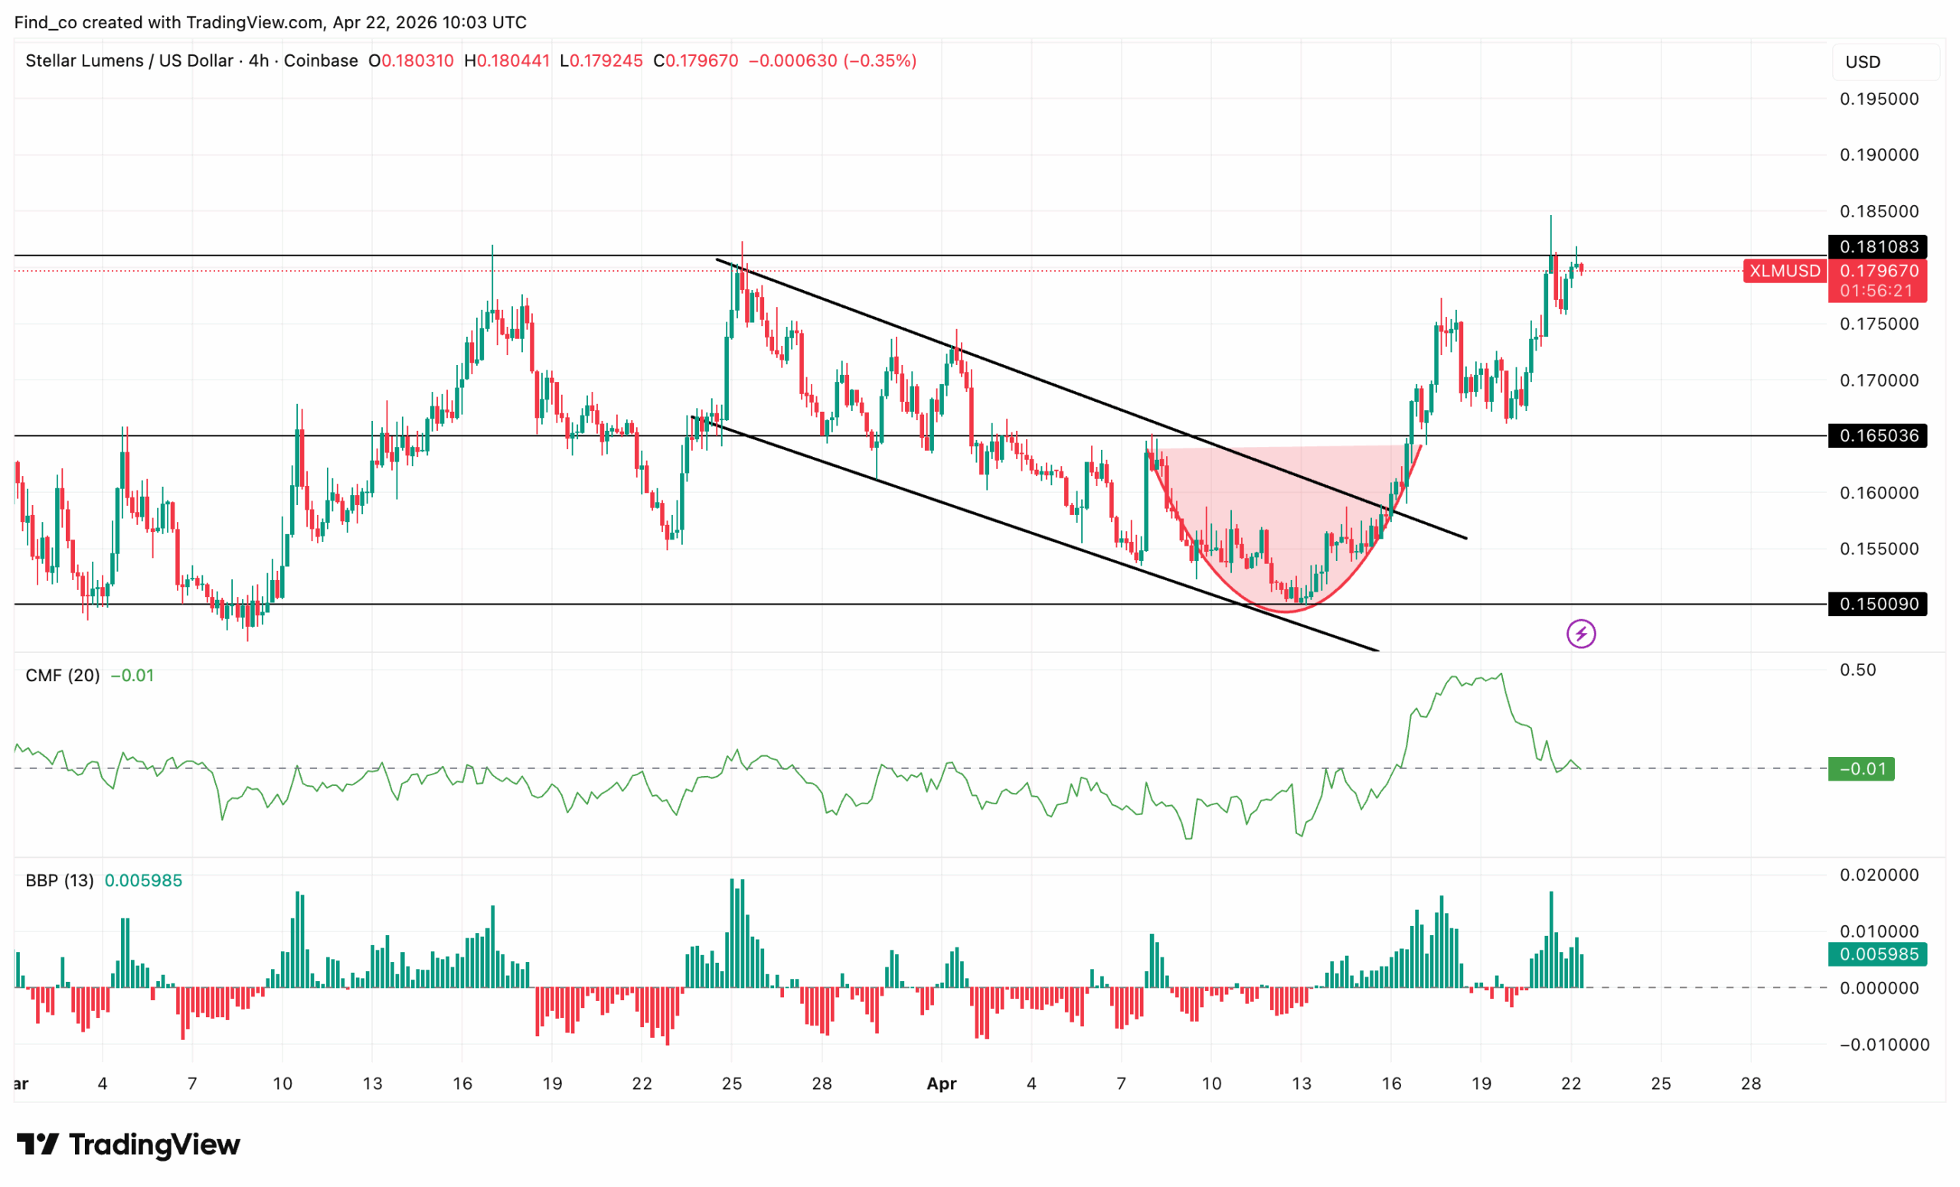Click the green 0.005985 BBP value label
1960x1187 pixels.
coord(1878,954)
